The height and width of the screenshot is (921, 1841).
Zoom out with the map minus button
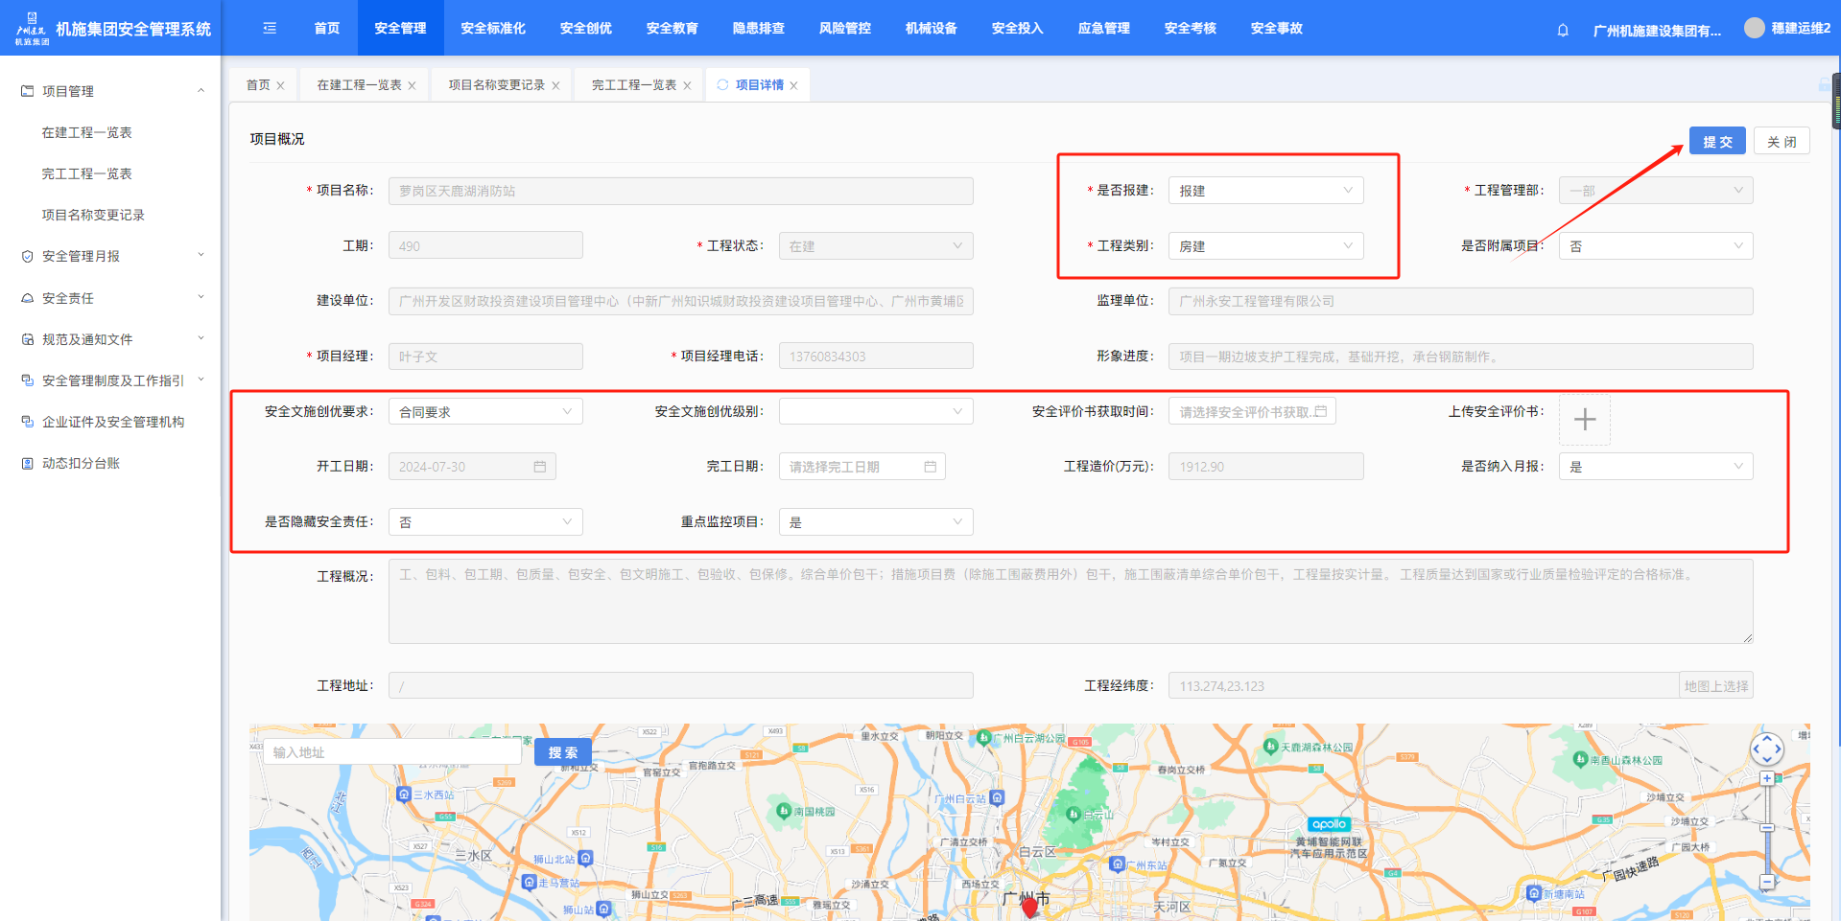[x=1766, y=882]
